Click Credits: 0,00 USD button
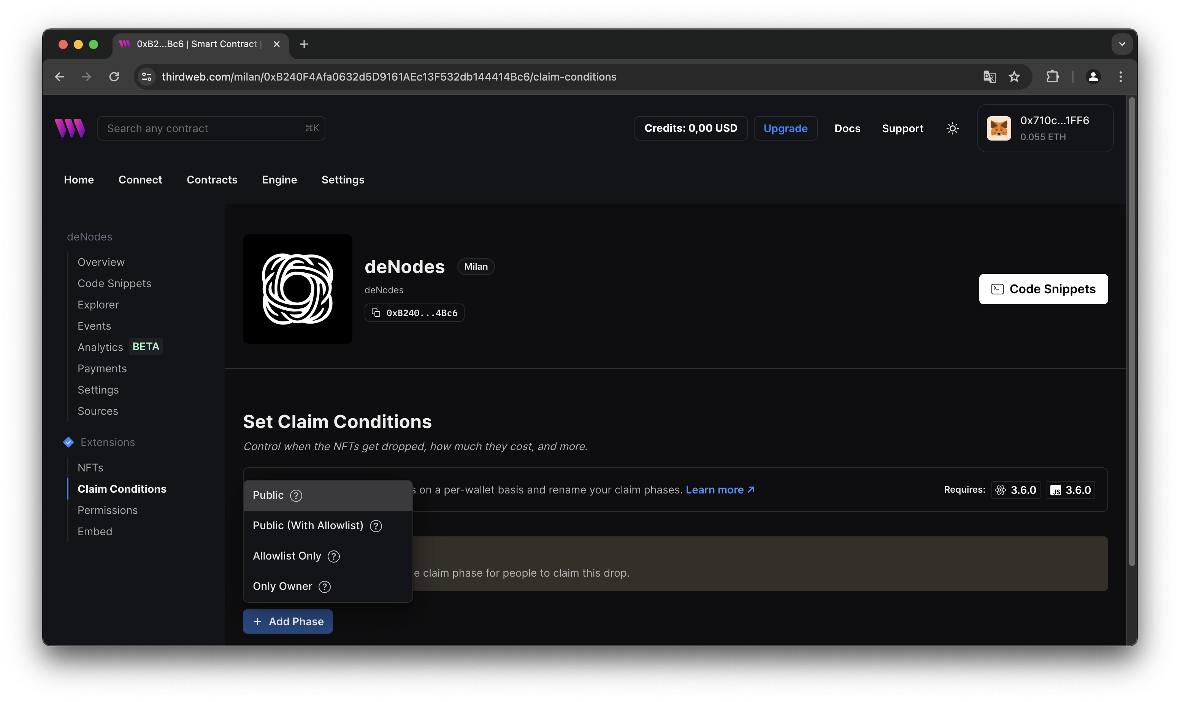This screenshot has height=702, width=1180. coord(691,128)
